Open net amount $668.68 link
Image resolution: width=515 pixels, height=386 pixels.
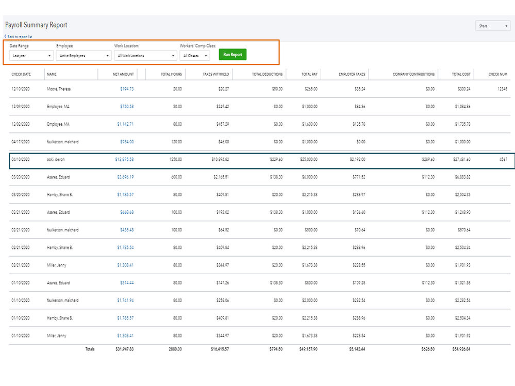[127, 212]
